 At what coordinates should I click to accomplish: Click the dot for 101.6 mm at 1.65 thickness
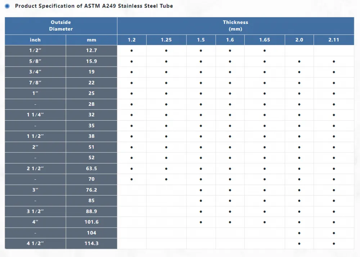(265, 222)
